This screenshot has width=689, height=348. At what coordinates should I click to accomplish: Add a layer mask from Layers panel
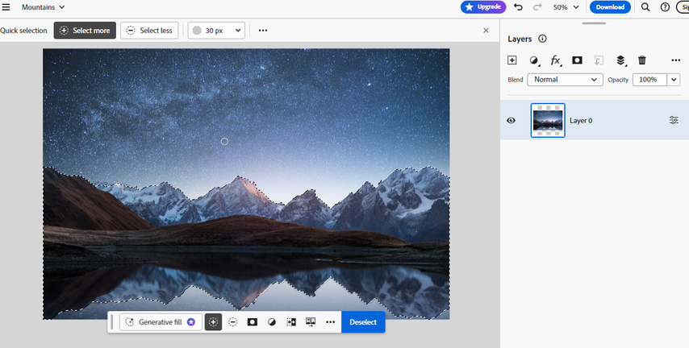coord(577,60)
